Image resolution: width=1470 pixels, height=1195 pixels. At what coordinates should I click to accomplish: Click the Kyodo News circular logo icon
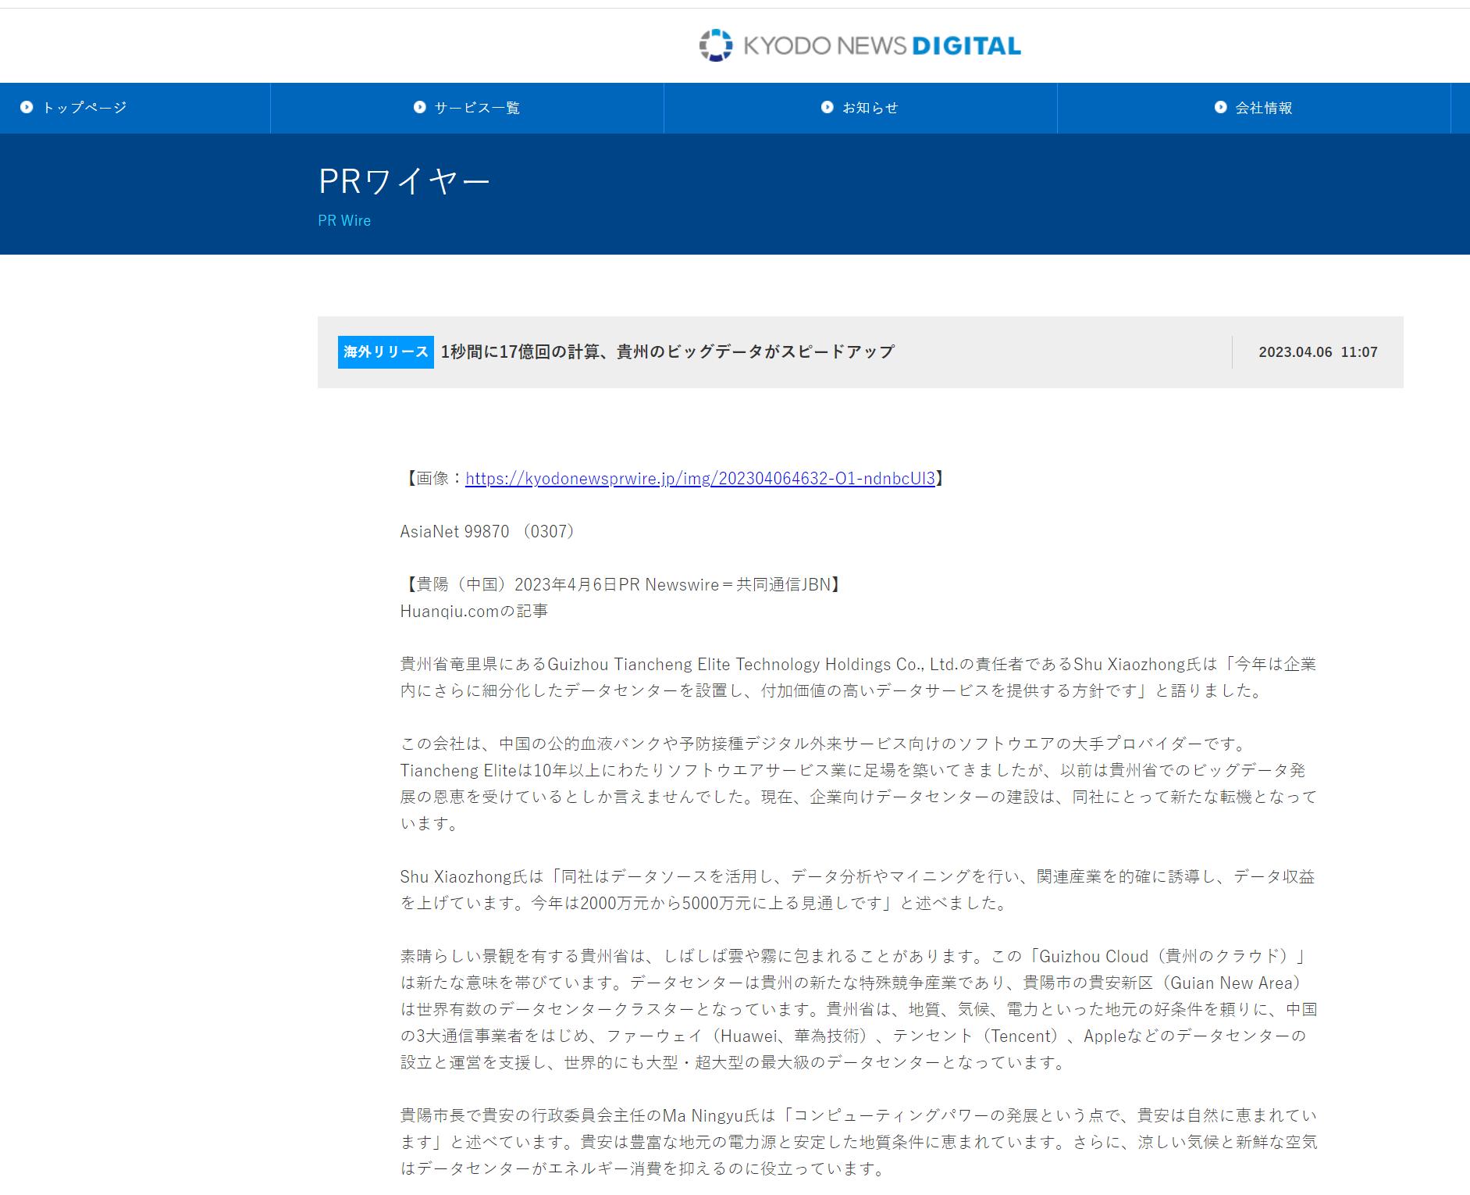click(715, 45)
